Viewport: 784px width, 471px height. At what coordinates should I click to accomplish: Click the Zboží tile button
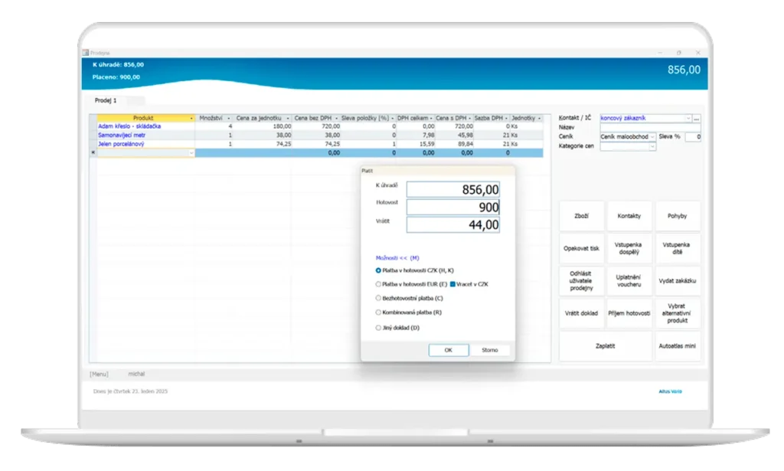(582, 216)
